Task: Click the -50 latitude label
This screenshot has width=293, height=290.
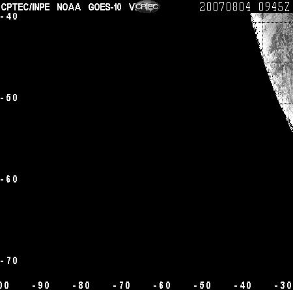Action: point(9,98)
